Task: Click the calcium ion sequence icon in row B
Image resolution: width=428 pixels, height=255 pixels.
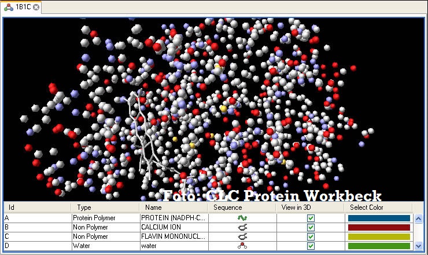Action: click(242, 227)
